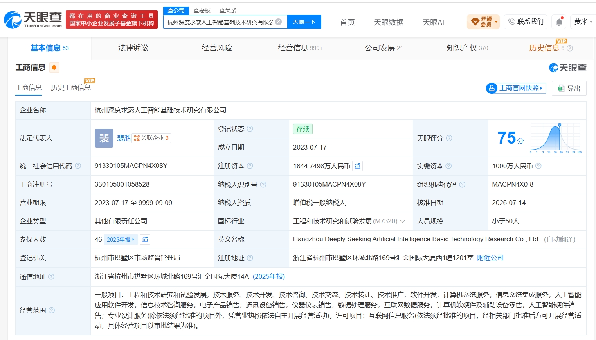Click the 关联企业 3 tag
This screenshot has height=340, width=596.
151,138
